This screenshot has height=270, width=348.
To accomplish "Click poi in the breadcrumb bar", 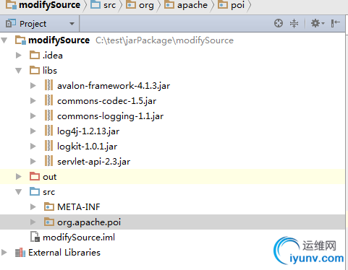I will (x=232, y=5).
